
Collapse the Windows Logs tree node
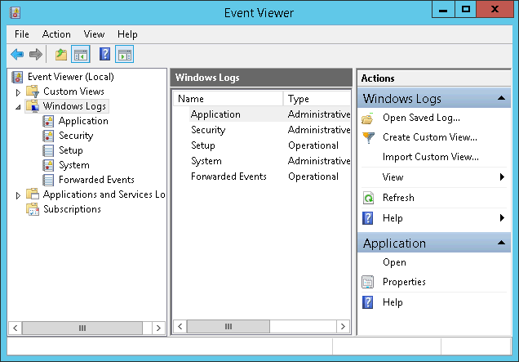19,107
